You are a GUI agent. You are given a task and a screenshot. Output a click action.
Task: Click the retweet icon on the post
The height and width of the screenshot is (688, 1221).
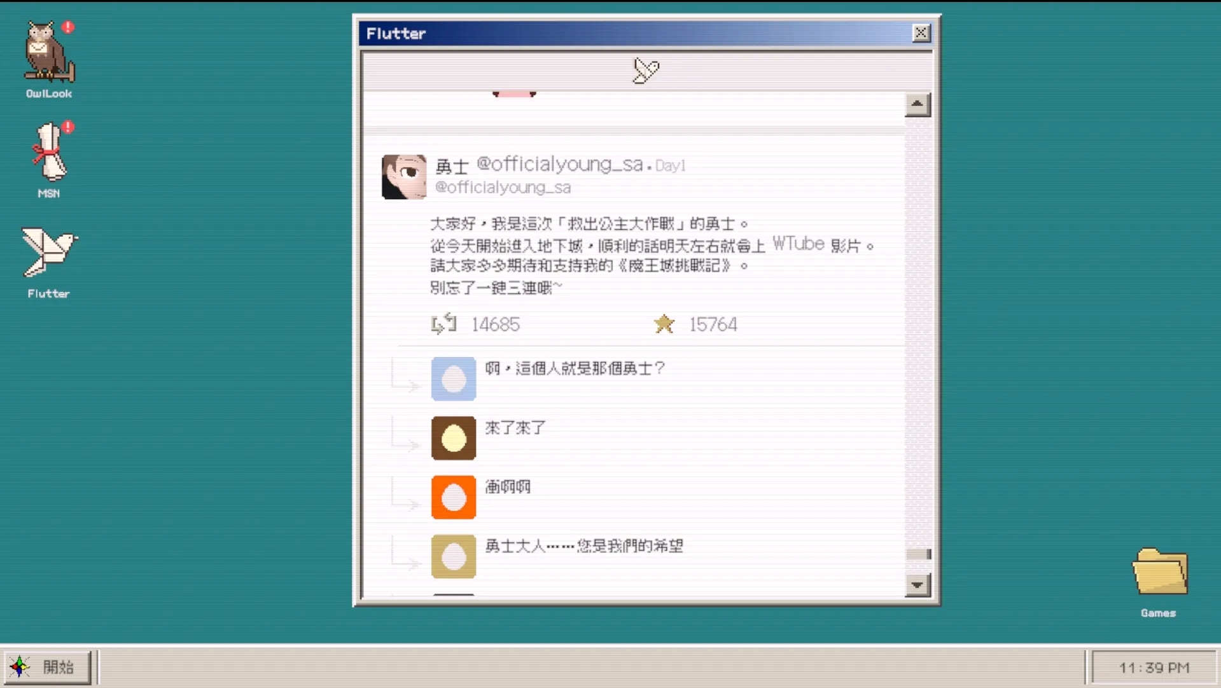[443, 324]
